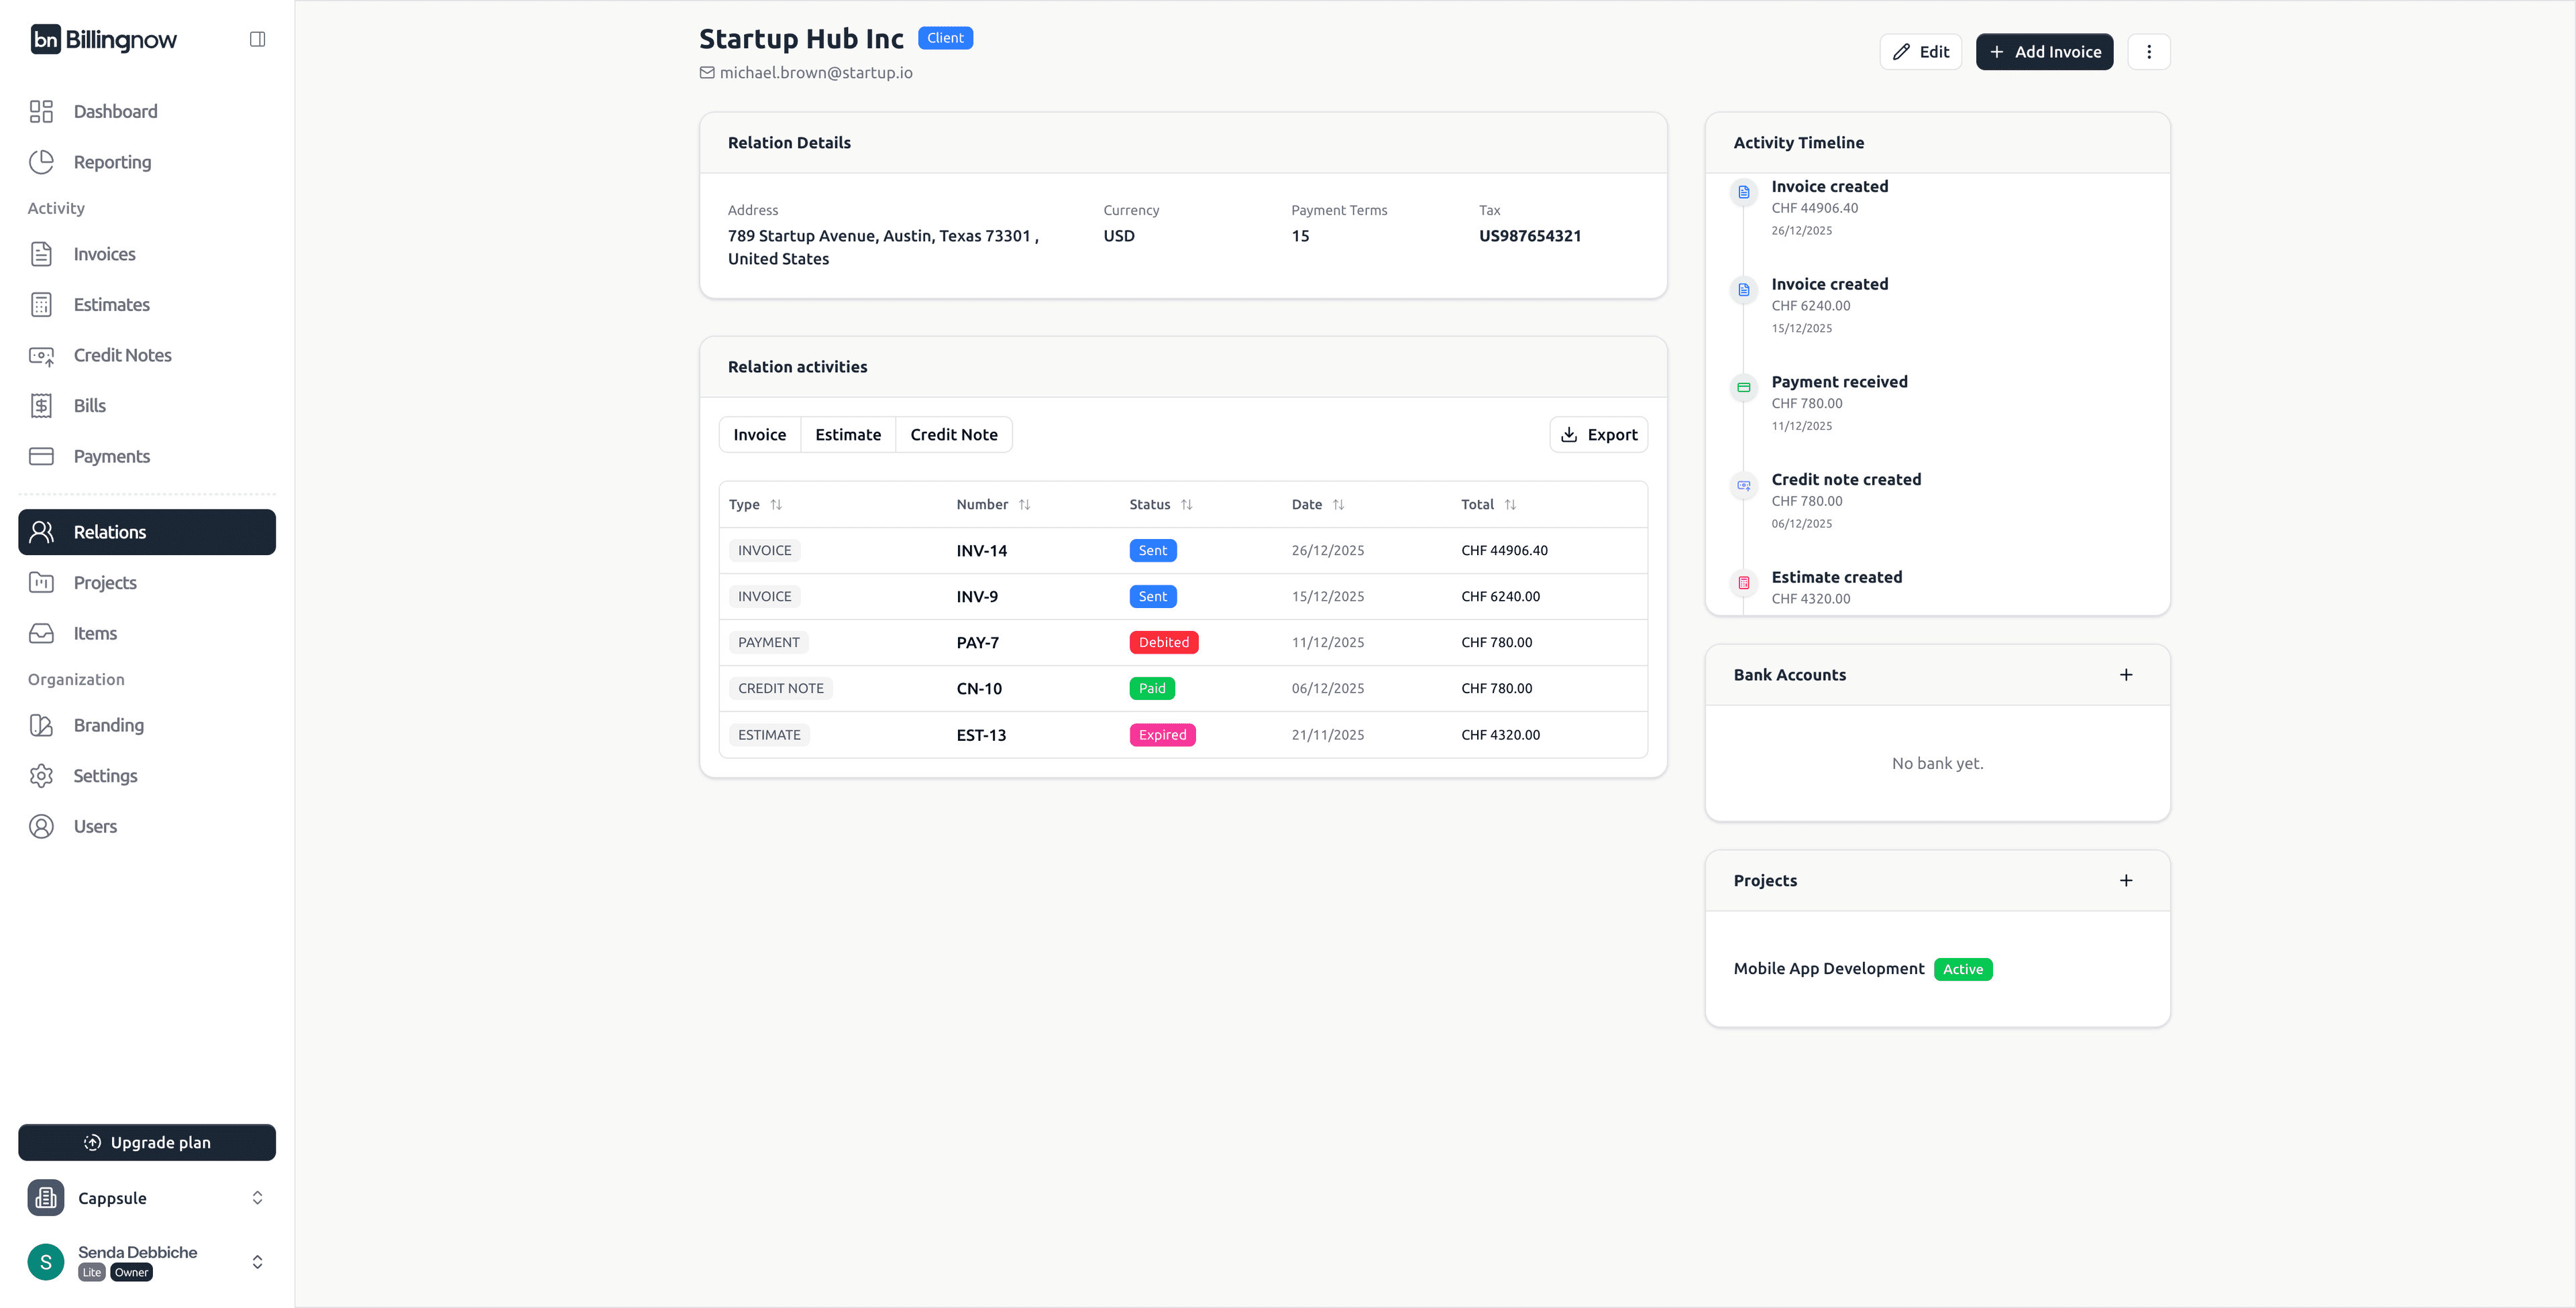
Task: Add a new project plus icon
Action: (x=2126, y=880)
